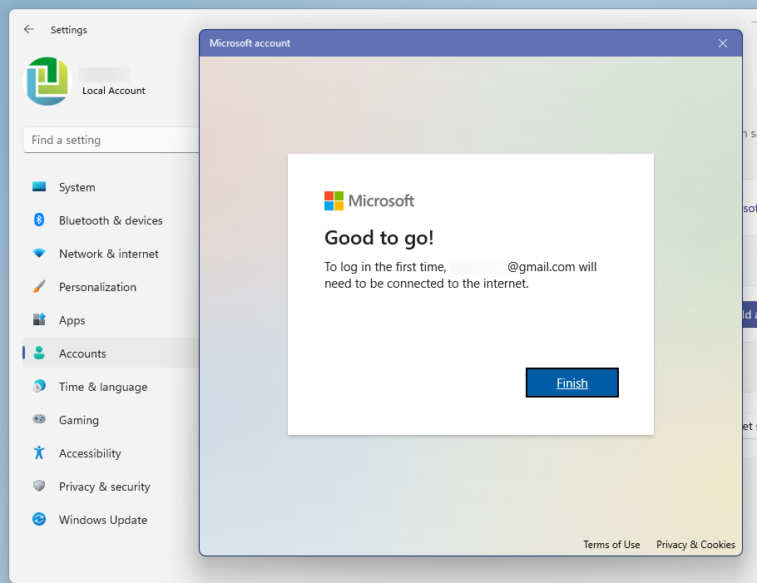Click the Privacy shield icon
Viewport: 757px width, 583px height.
39,486
